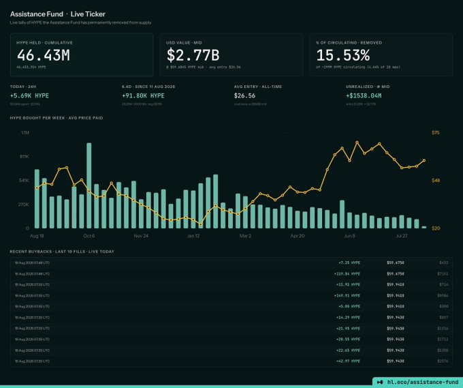Image resolution: width=463 pixels, height=388 pixels.
Task: Click the 'Nov 24' x-axis label
Action: [141, 236]
